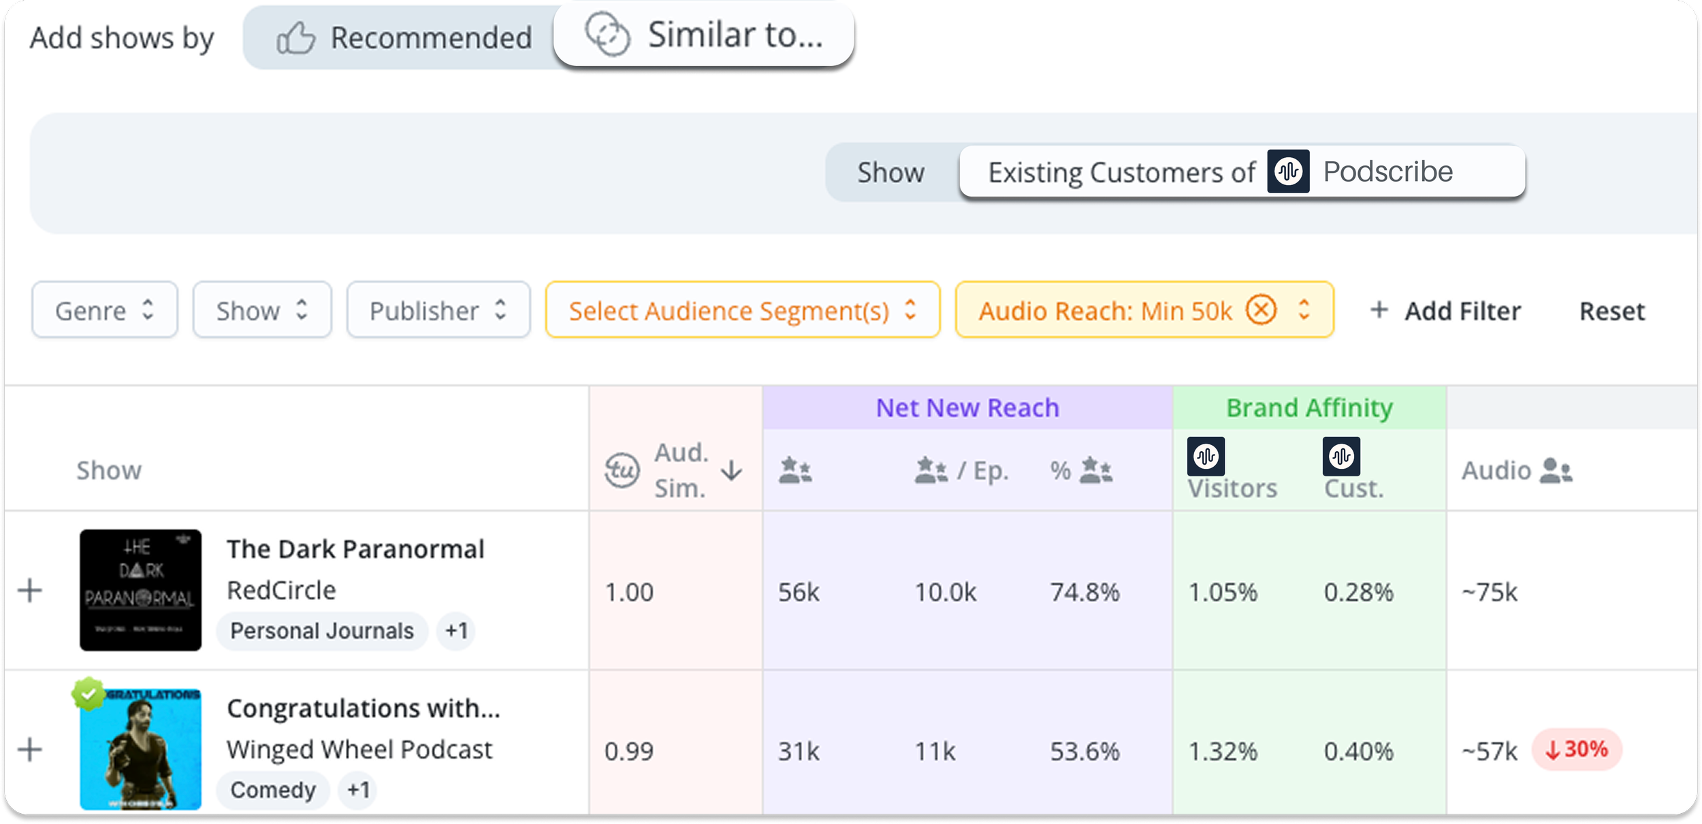The image size is (1702, 824).
Task: Click Podscribe logo above Visitors column
Action: coord(1206,456)
